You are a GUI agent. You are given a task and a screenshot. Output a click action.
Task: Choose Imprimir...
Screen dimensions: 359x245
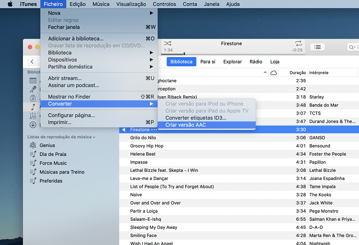(x=99, y=122)
